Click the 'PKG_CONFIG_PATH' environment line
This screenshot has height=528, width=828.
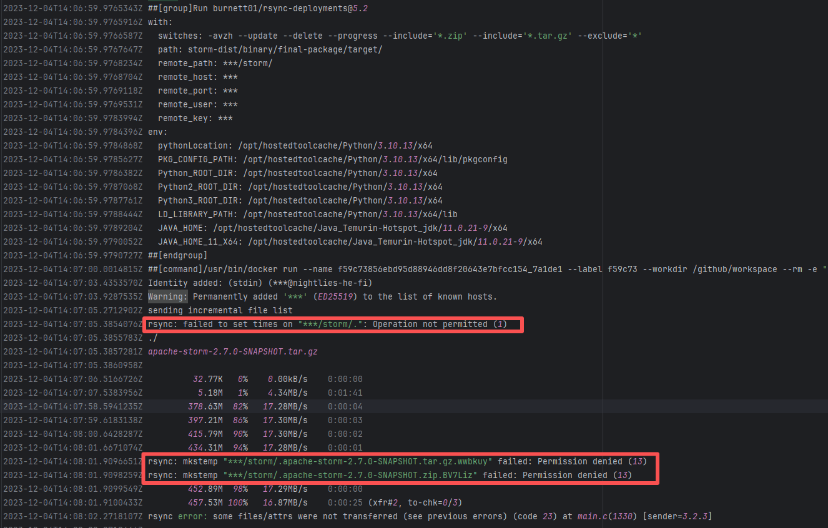point(332,159)
